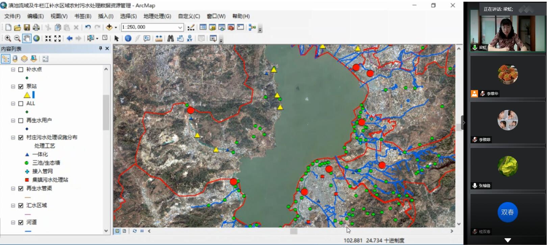Enable the 补水点 layer checkbox
Image resolution: width=547 pixels, height=245 pixels.
coord(21,70)
